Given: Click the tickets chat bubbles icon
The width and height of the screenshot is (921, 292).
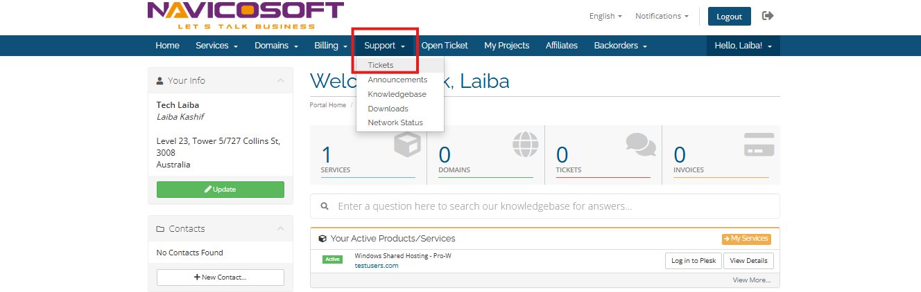Looking at the screenshot, I should 640,144.
